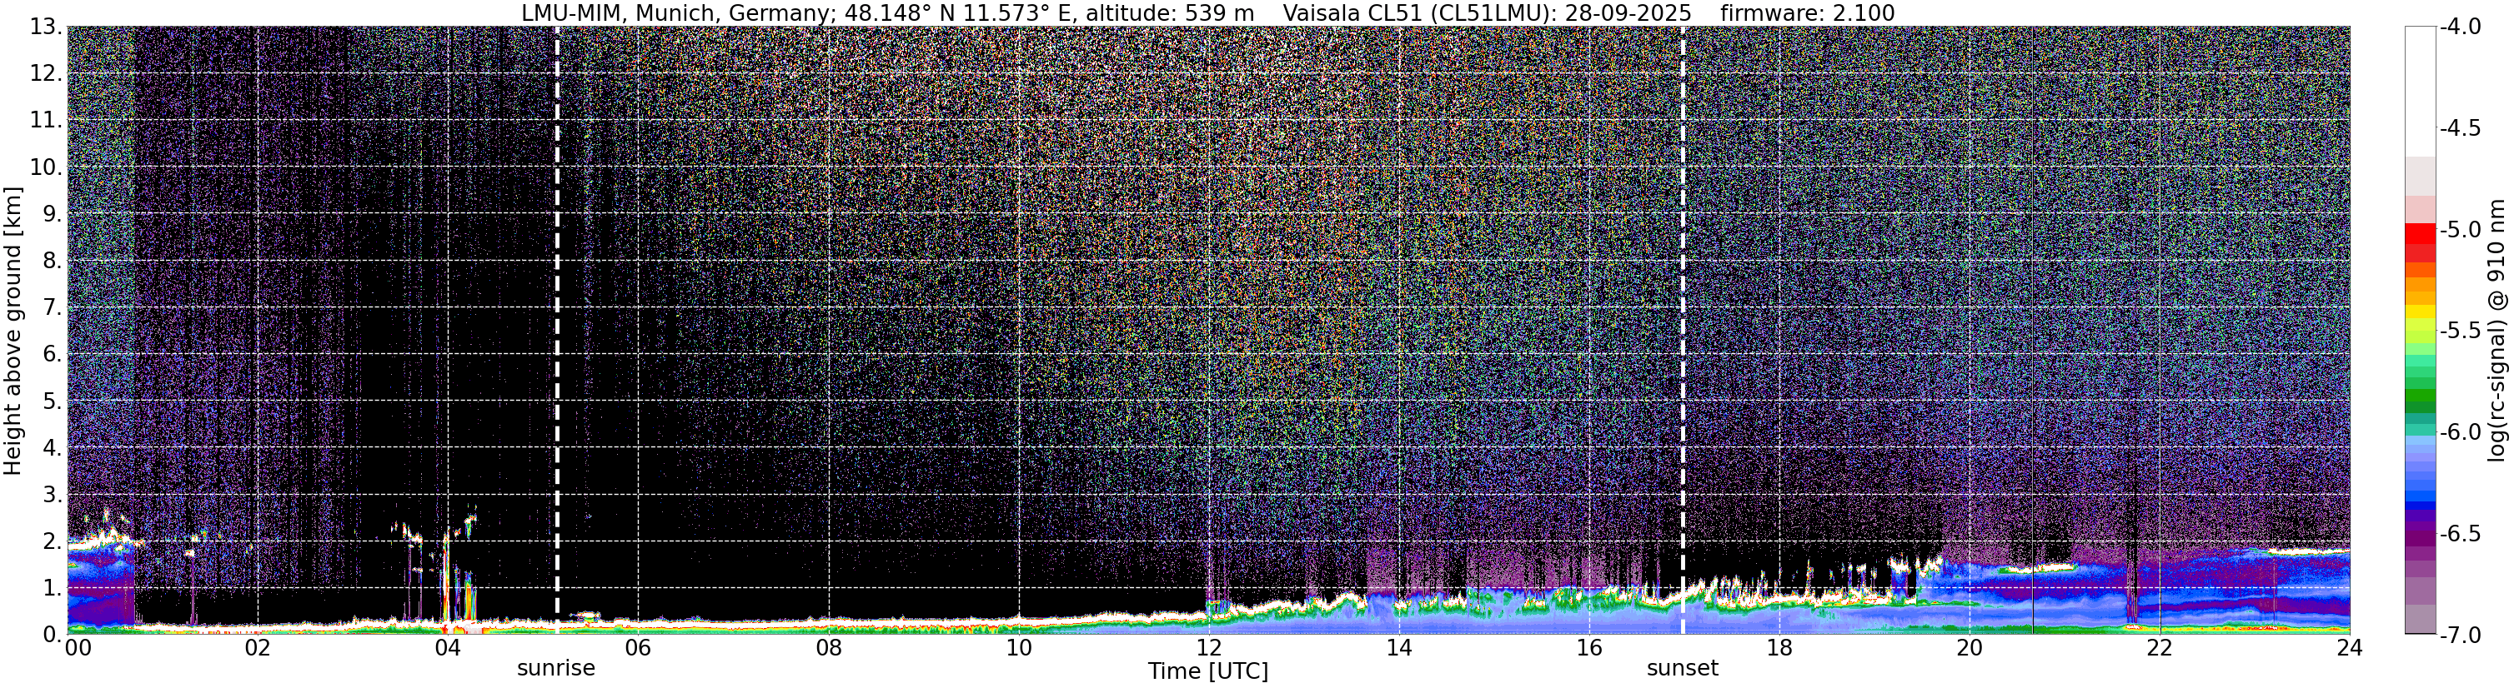The width and height of the screenshot is (2514, 688).
Task: Click the '12.' height axis tick label
Action: 46,73
